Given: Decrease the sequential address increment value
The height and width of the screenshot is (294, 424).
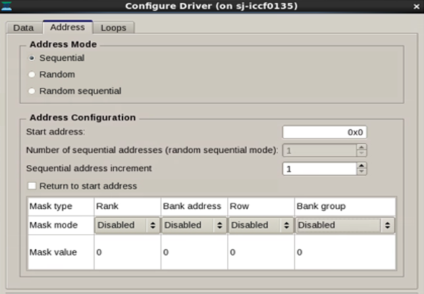Looking at the screenshot, I should click(362, 172).
